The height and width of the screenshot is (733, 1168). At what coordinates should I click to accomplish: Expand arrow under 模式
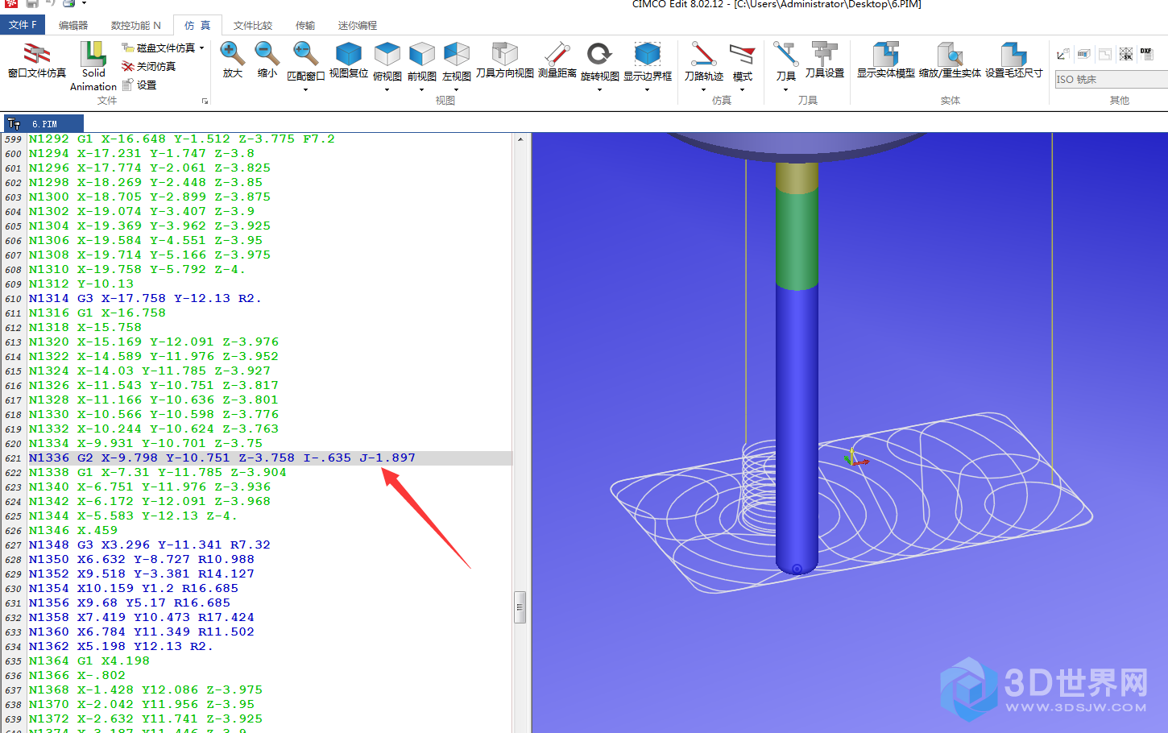click(742, 89)
